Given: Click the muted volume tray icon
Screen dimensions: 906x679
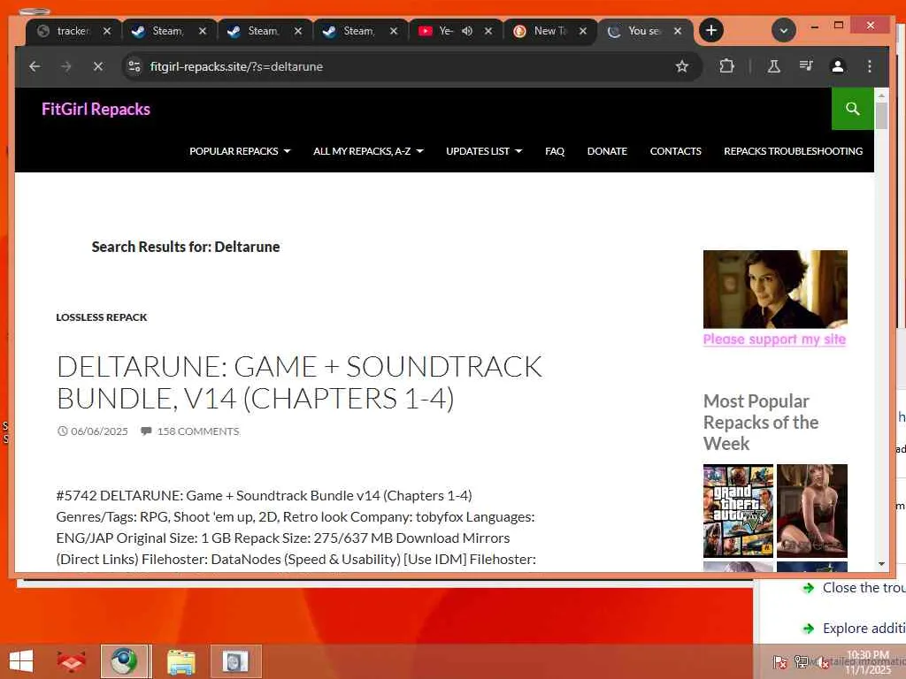Looking at the screenshot, I should [x=823, y=663].
